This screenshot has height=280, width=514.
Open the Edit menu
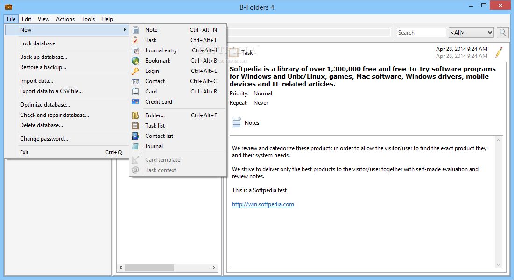point(27,19)
